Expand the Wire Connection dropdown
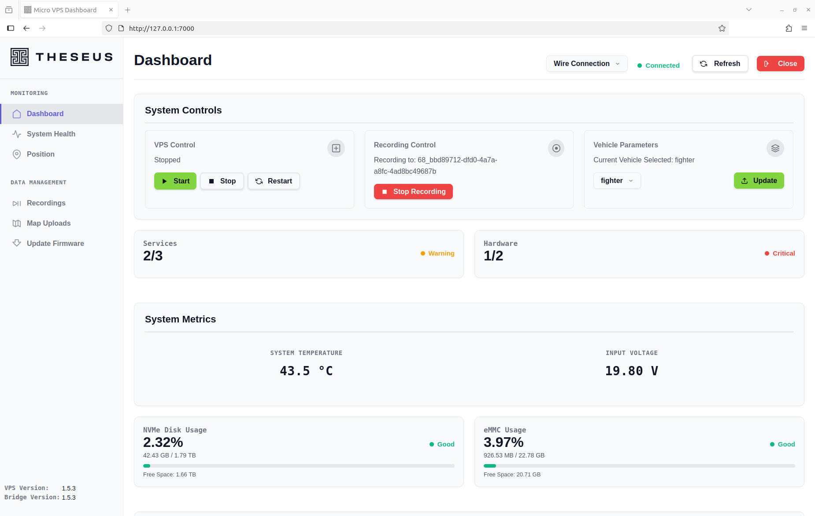The height and width of the screenshot is (516, 815). [586, 64]
